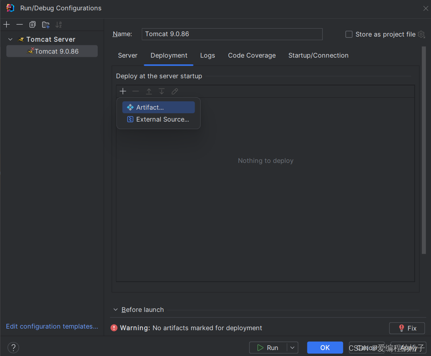431x356 pixels.
Task: Click the warning 'No artifacts marked for deployment'
Action: [x=207, y=328]
